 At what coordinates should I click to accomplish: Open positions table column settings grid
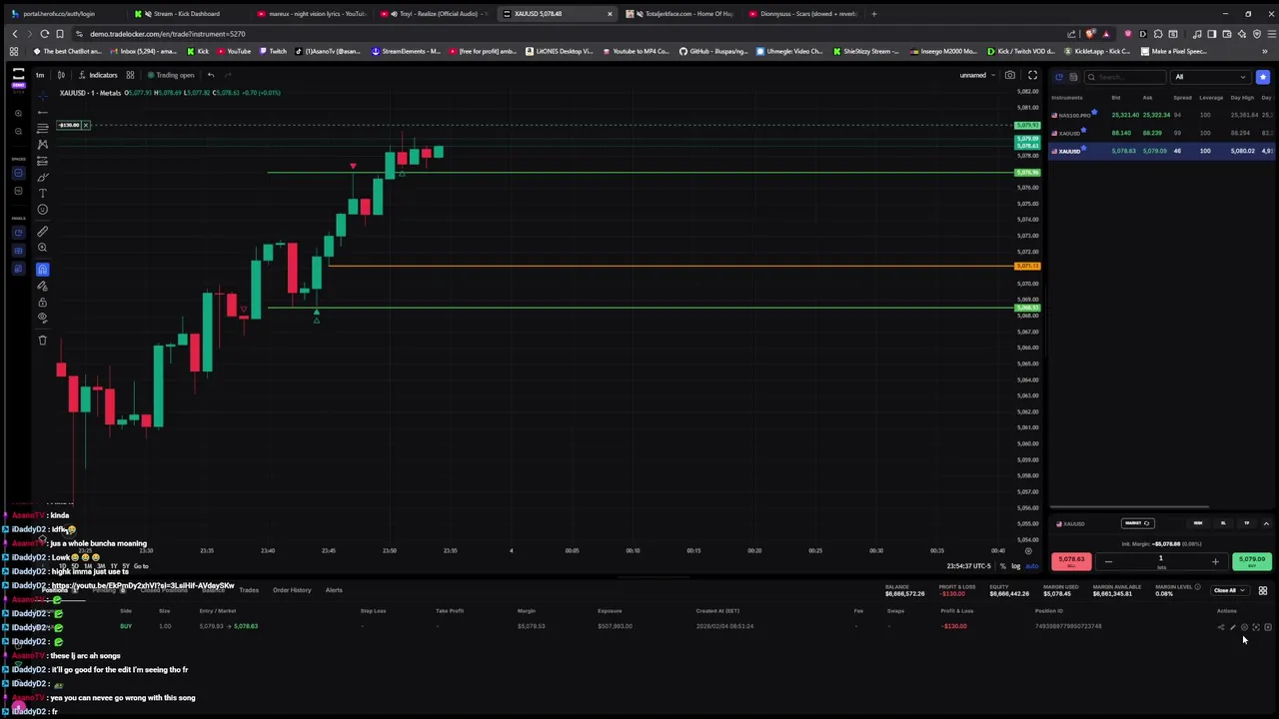point(1263,590)
